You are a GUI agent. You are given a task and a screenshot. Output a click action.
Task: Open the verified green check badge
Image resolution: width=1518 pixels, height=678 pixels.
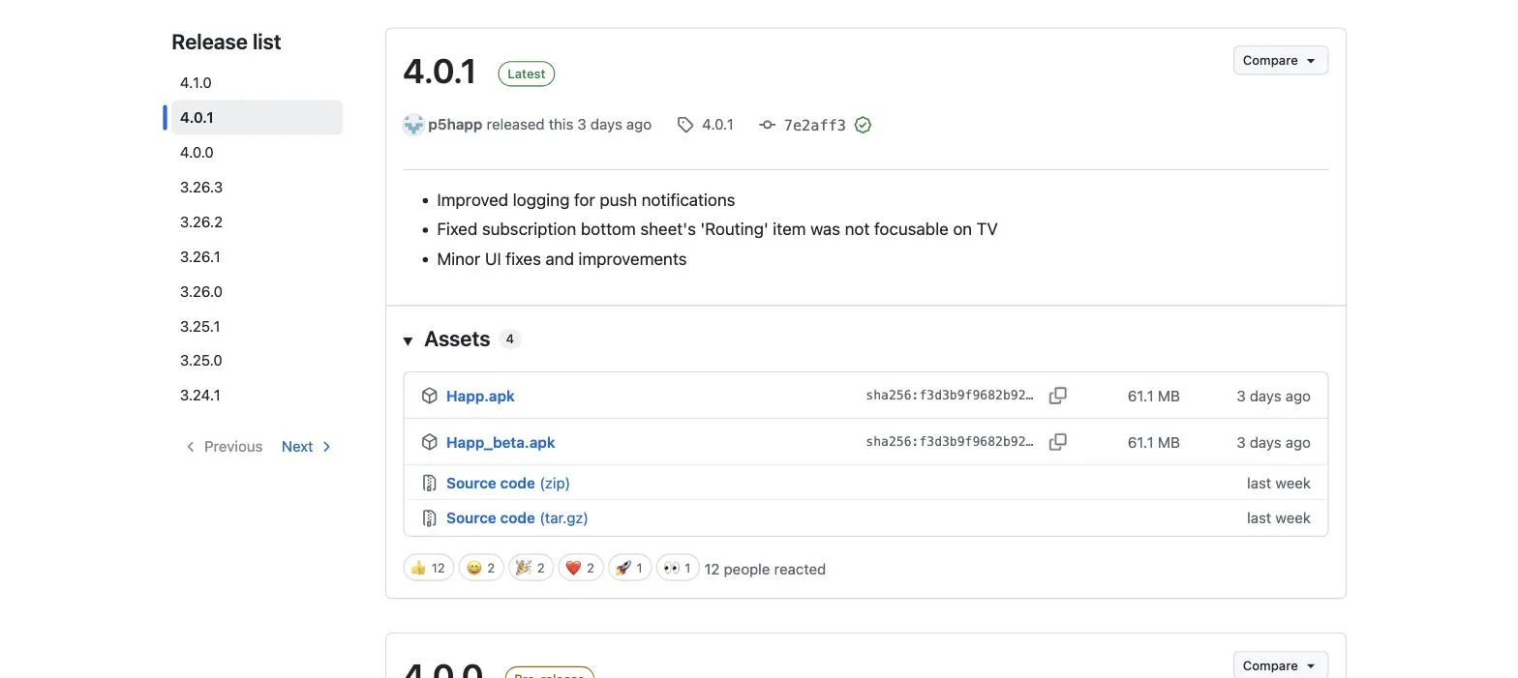[x=864, y=125]
